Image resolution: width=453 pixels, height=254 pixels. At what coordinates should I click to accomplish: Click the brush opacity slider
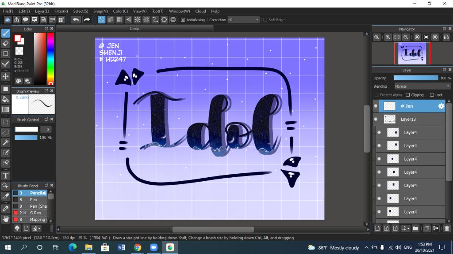coord(26,138)
